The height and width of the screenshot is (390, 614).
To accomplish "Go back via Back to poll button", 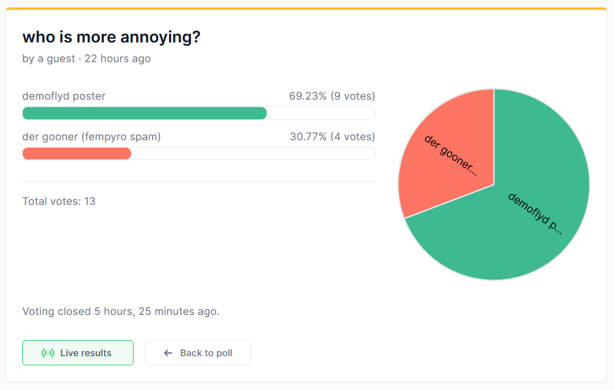I will tap(198, 353).
